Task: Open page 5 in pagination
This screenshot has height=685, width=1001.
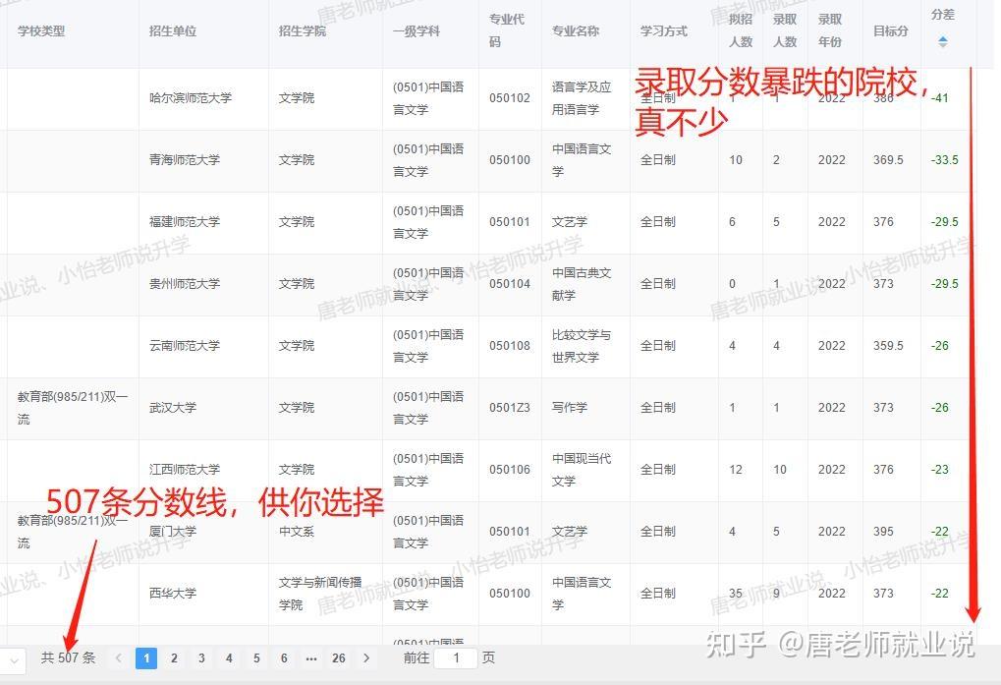Action: pyautogui.click(x=256, y=658)
